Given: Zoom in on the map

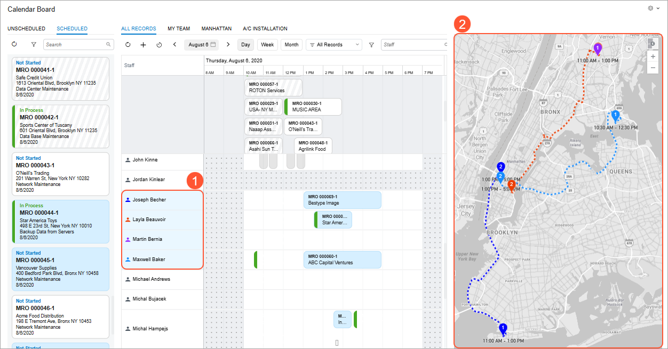Looking at the screenshot, I should 653,56.
